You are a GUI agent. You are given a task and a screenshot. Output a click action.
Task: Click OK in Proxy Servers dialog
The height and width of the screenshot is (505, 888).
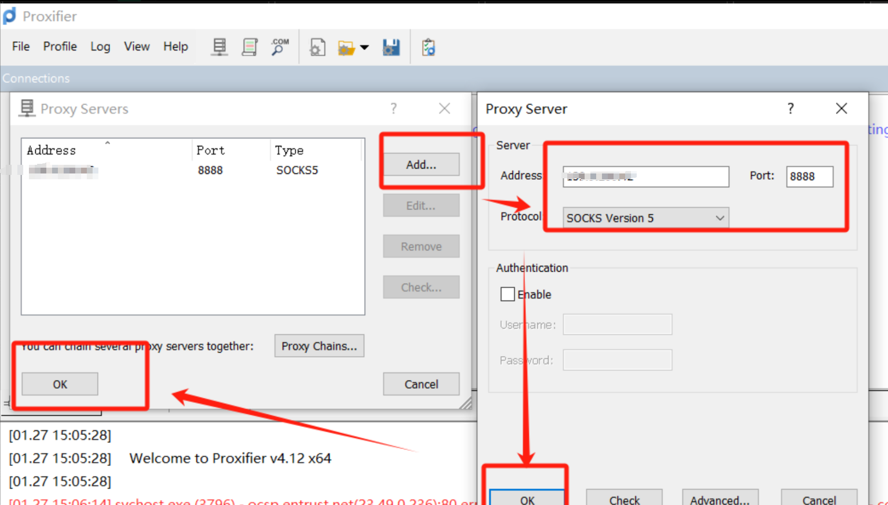[x=60, y=384]
